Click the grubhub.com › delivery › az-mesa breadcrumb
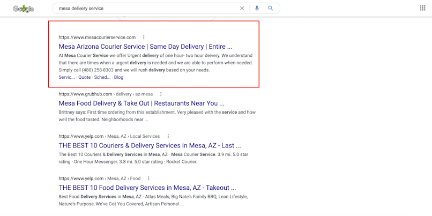 point(106,94)
